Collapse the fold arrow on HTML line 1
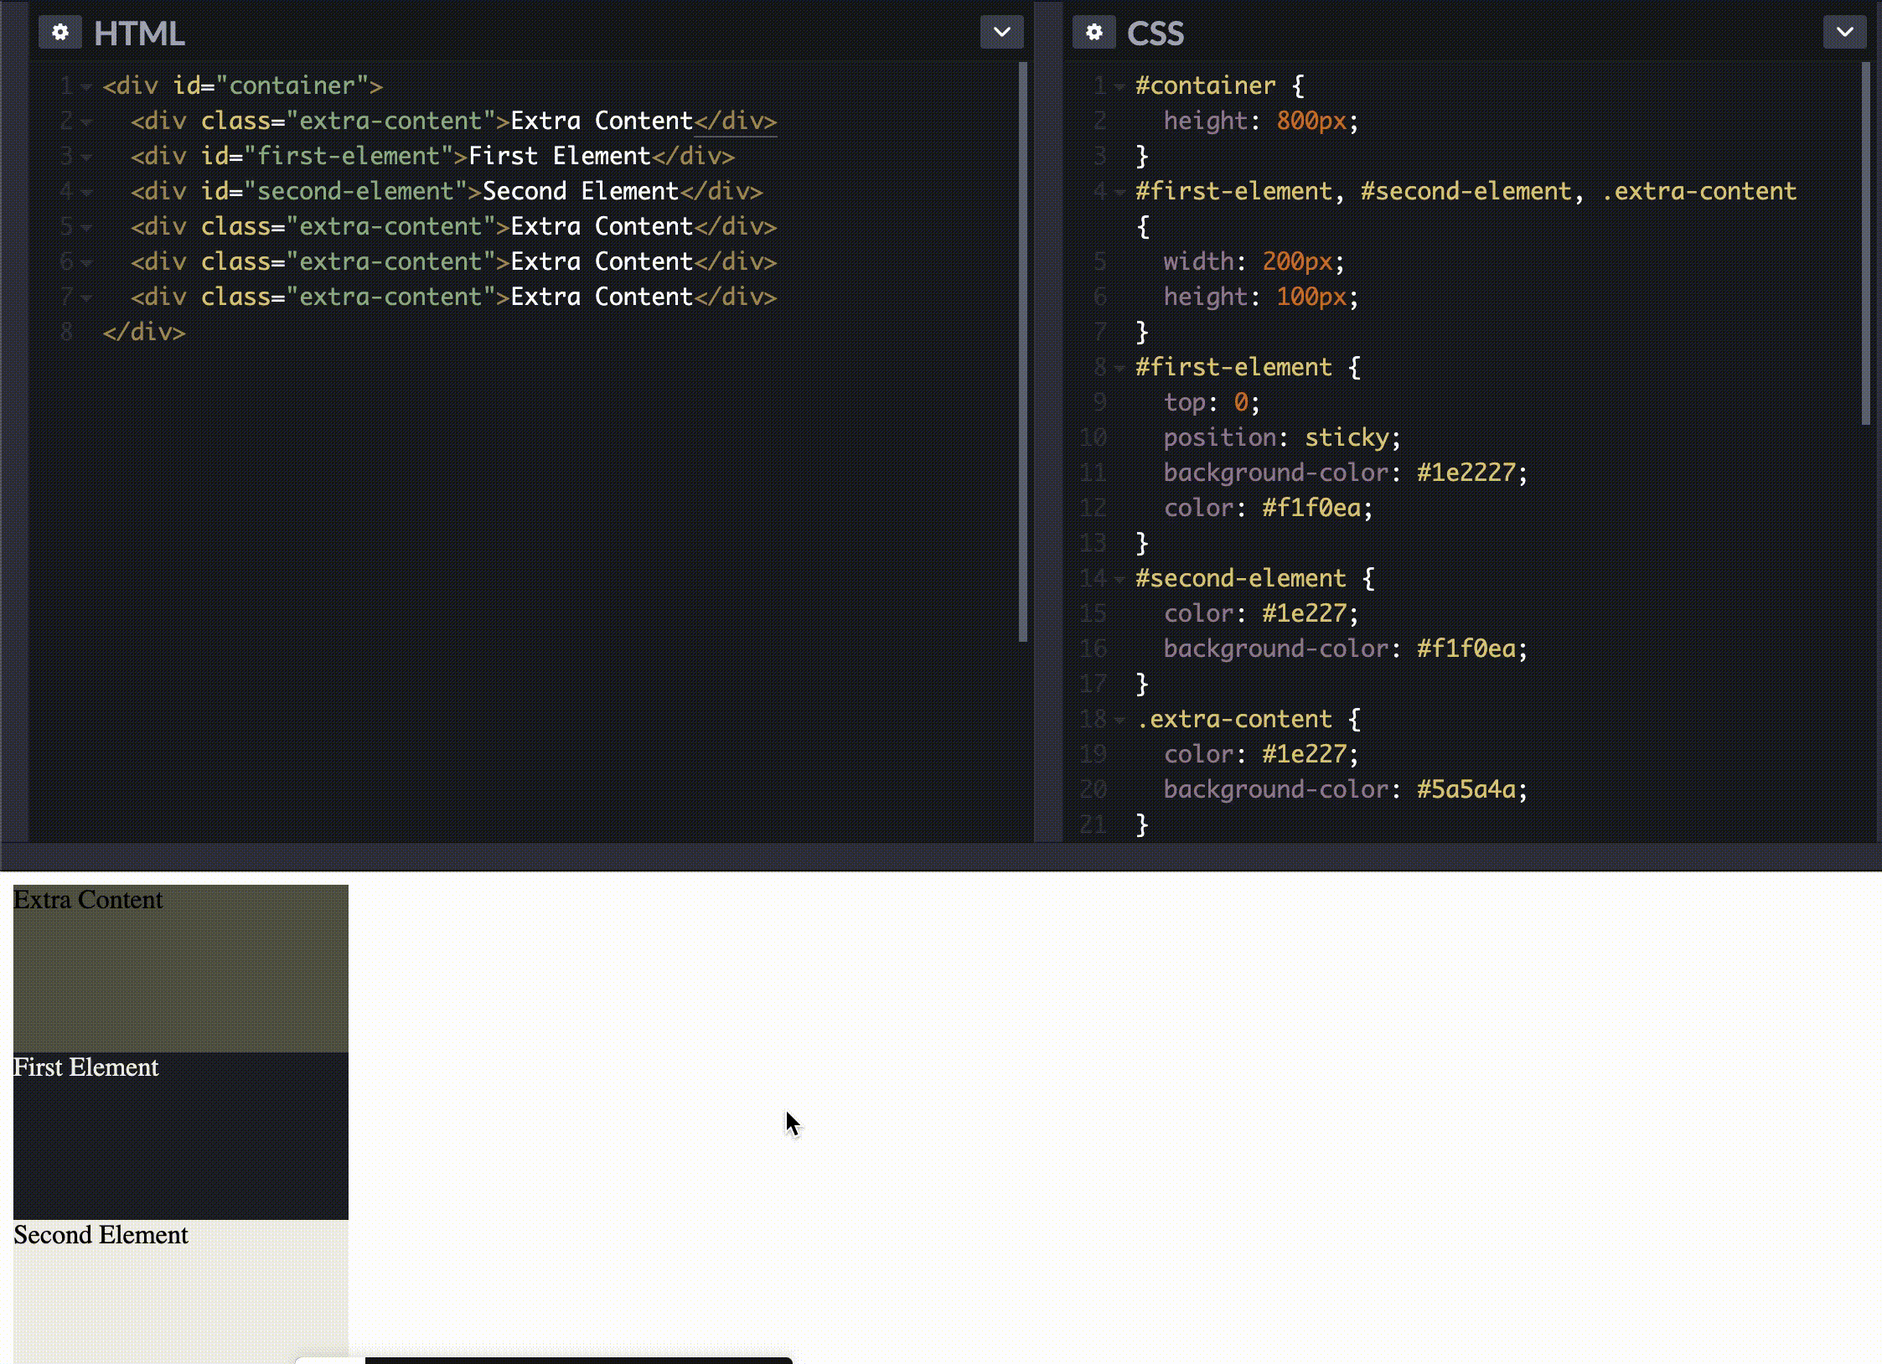 (x=85, y=86)
